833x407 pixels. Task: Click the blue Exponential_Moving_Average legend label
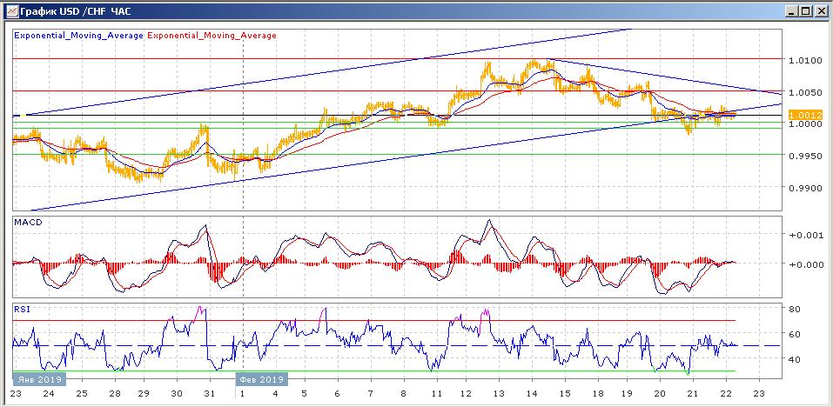tap(79, 36)
